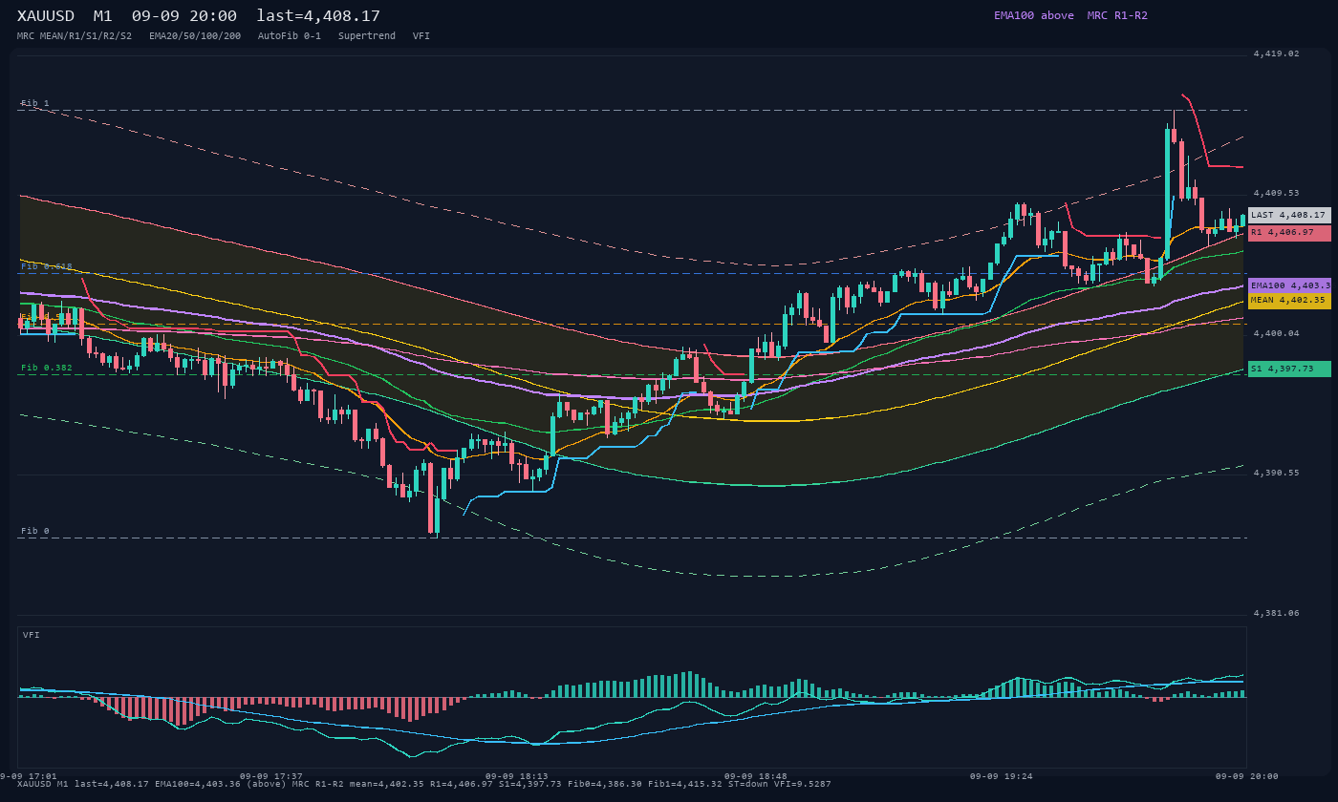Click last=4,408.17 in the large chart title

[318, 15]
